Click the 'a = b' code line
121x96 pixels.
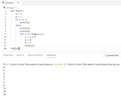[x=28, y=40]
